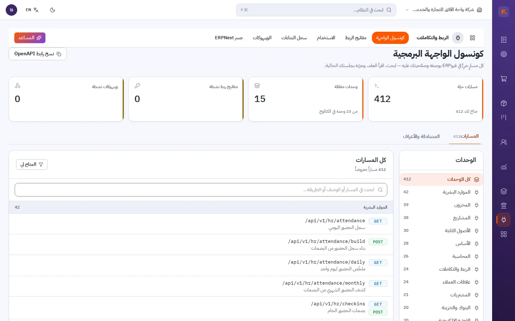Viewport: 515px width, 321px height.
Task: Select the المسارات 412 sub-tab
Action: 466,136
